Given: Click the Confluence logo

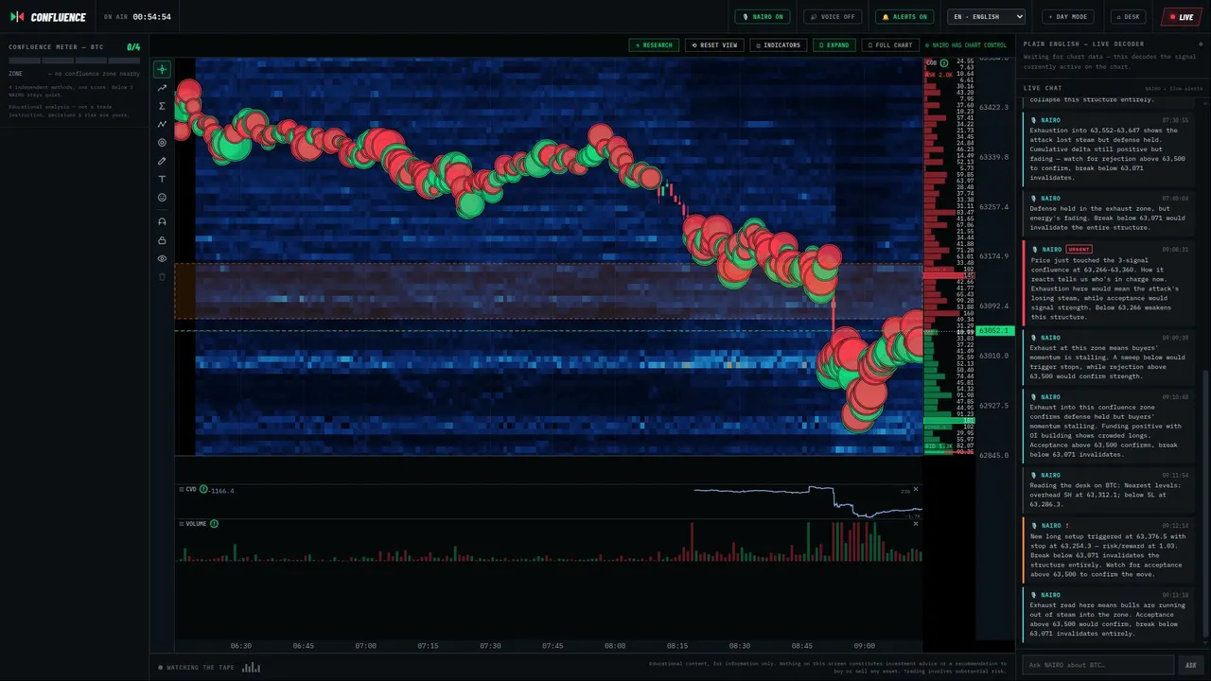Looking at the screenshot, I should click(x=47, y=17).
